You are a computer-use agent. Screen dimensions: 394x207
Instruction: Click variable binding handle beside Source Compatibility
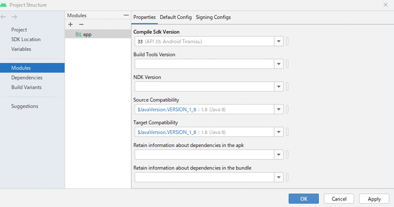click(x=287, y=109)
